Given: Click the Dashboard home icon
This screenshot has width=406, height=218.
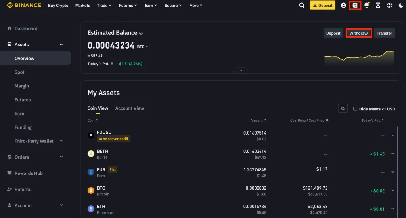Looking at the screenshot, I should coord(10,28).
